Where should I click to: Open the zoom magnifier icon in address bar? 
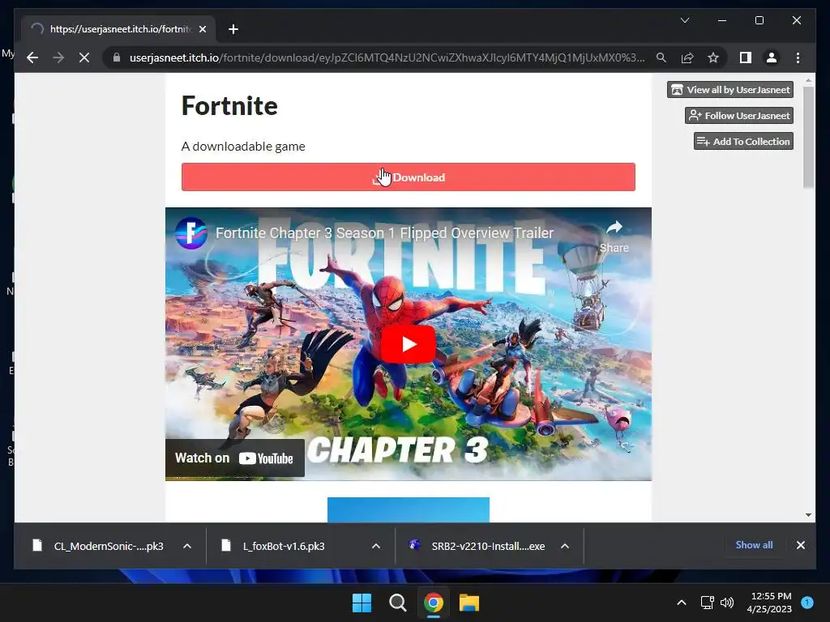point(661,58)
